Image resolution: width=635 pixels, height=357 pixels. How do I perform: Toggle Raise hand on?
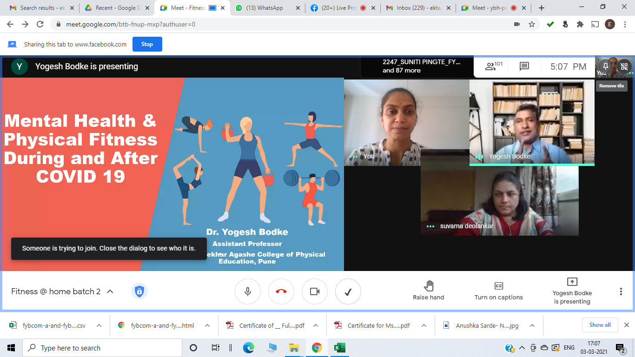tap(428, 291)
